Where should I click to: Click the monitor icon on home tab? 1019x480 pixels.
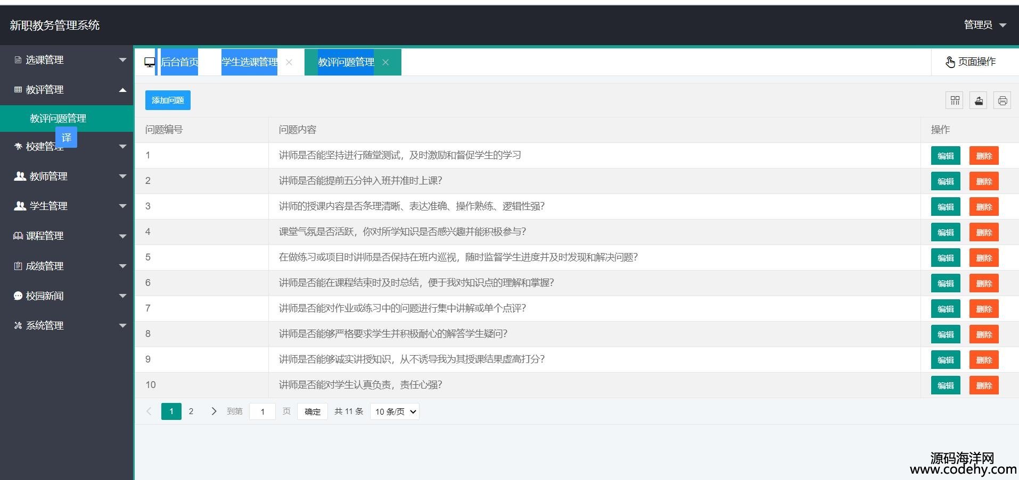150,62
